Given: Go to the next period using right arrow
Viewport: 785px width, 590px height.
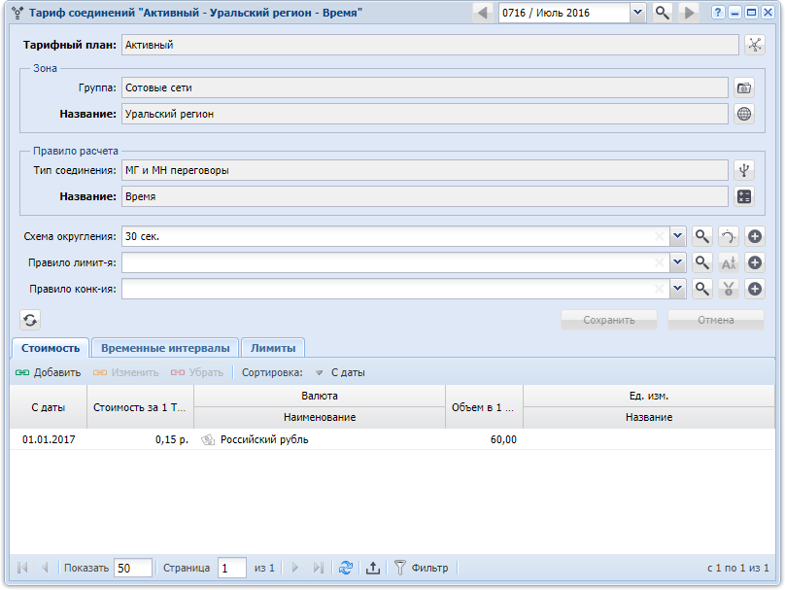Looking at the screenshot, I should (690, 13).
